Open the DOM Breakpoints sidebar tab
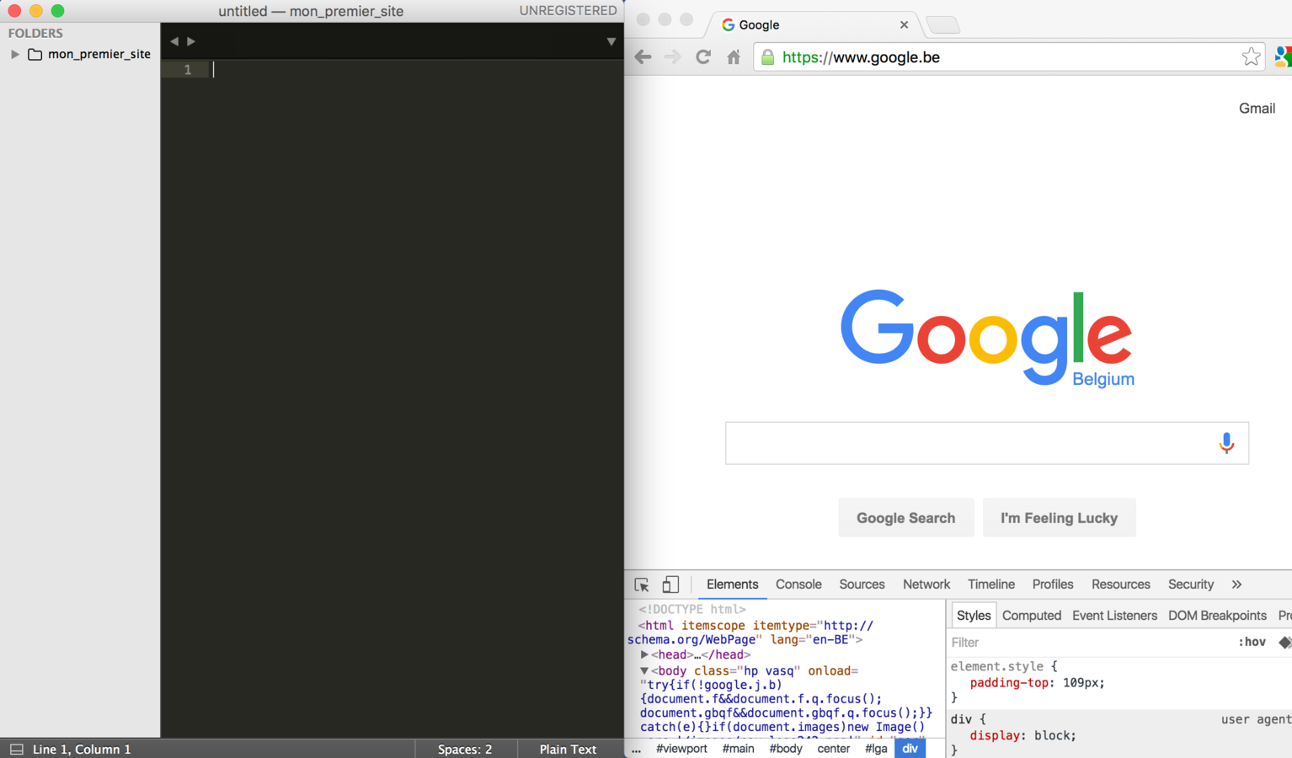The height and width of the screenshot is (758, 1292). [1217, 616]
